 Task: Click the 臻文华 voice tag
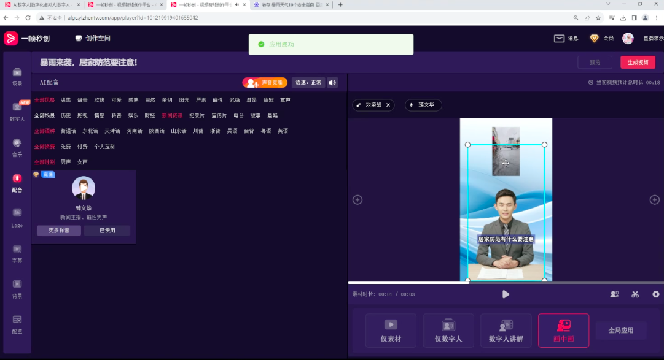tap(423, 105)
